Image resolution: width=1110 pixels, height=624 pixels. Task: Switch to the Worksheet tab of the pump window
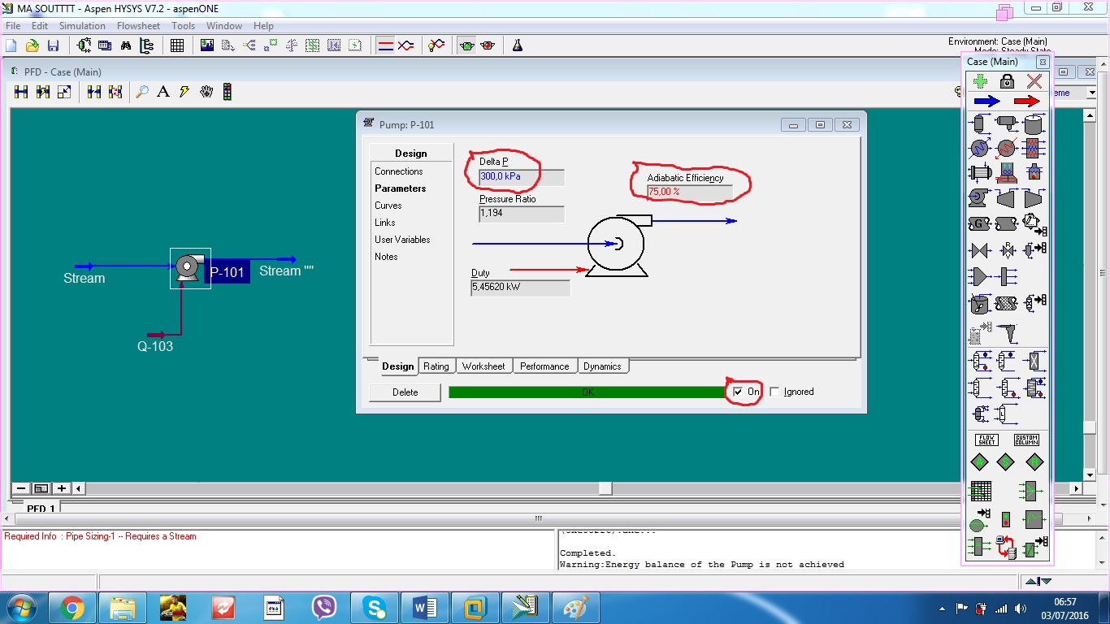(484, 366)
